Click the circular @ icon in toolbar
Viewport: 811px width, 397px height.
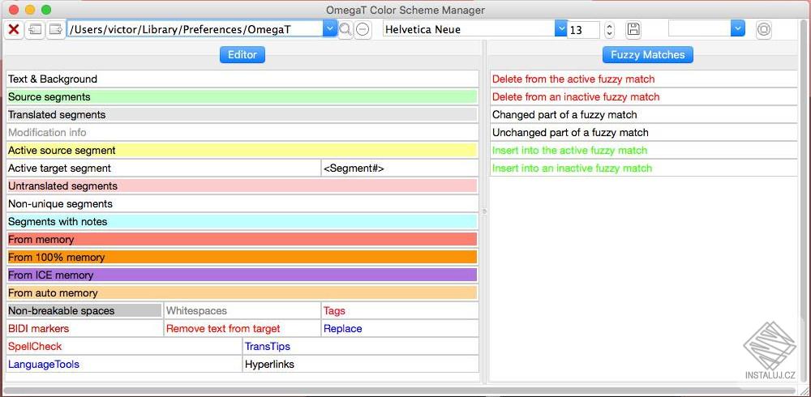tap(763, 29)
